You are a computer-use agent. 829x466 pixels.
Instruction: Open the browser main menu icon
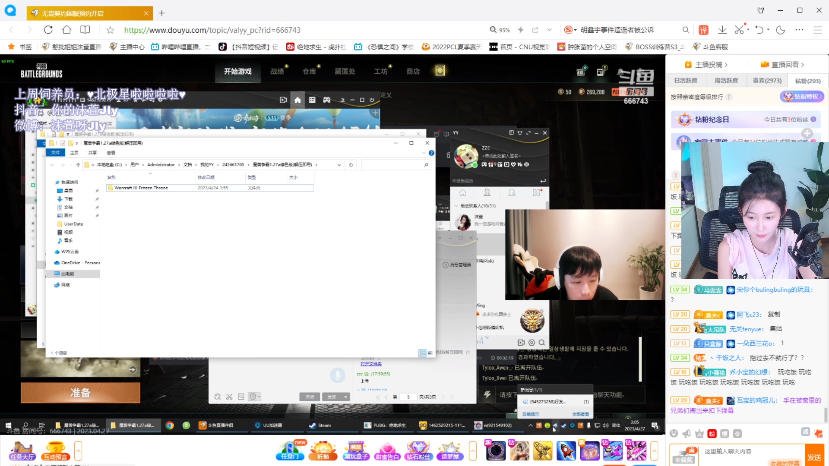click(817, 30)
